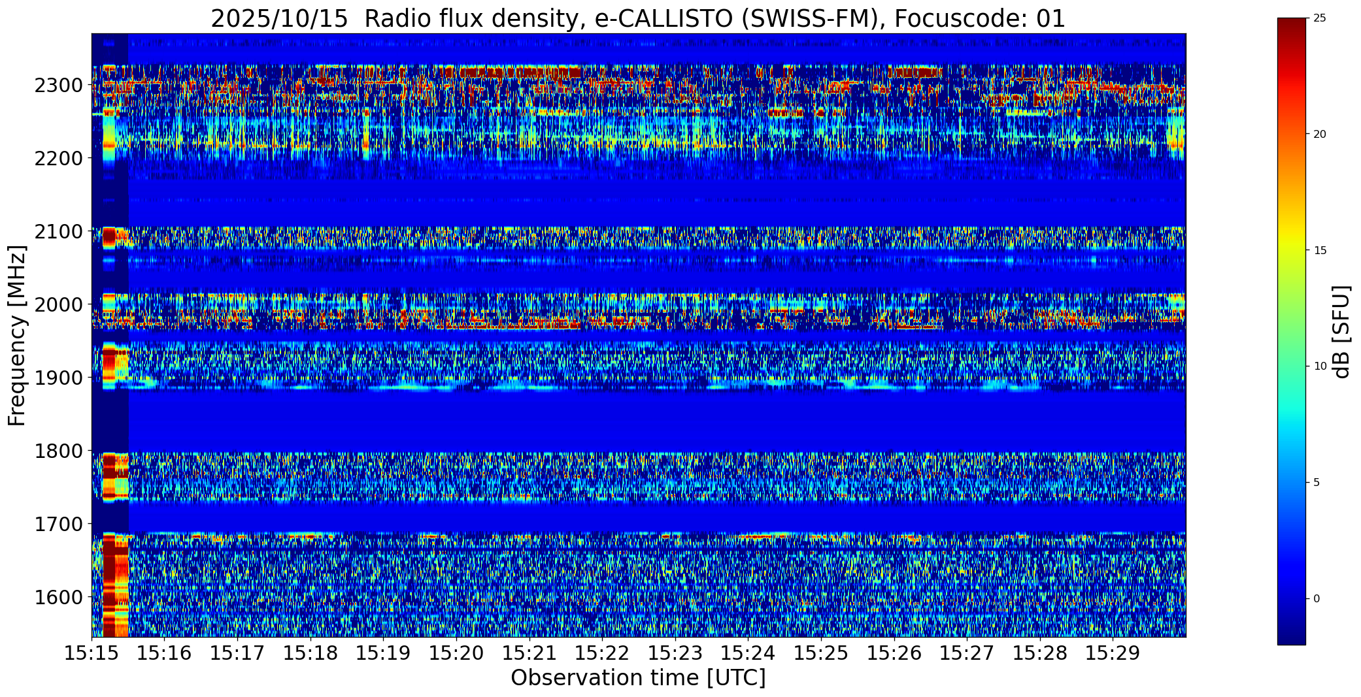Click the 'Observation time [UTC]' x-axis label
Viewport: 1361px width, 697px height.
tap(638, 678)
